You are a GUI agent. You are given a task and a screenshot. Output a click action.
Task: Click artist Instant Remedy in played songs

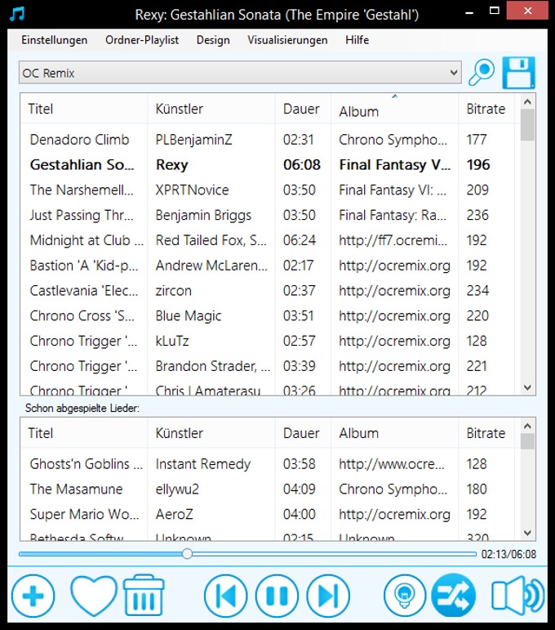202,464
